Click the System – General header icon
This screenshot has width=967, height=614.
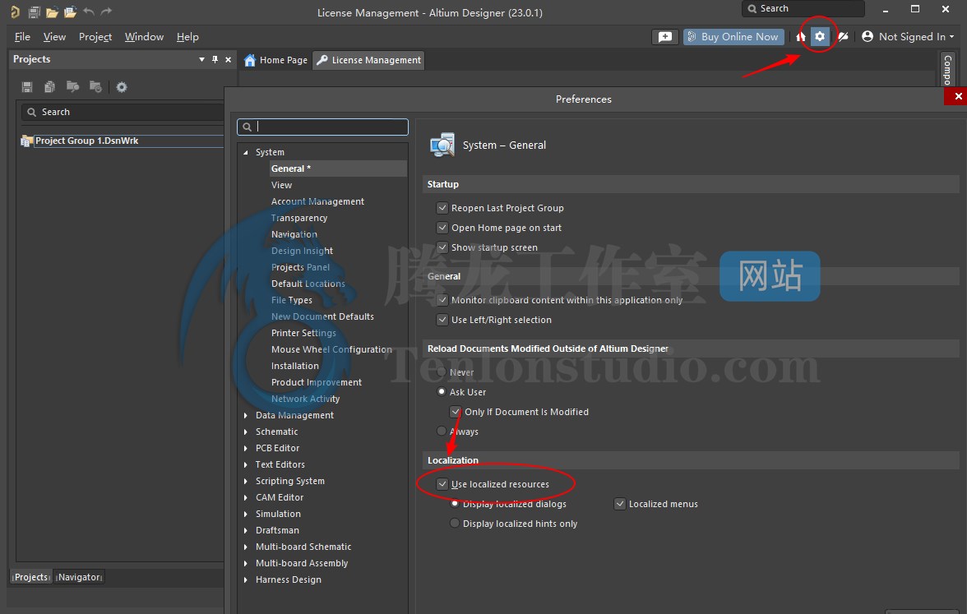pyautogui.click(x=442, y=145)
